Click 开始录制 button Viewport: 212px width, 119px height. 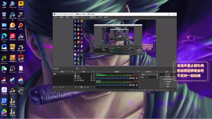[168, 77]
